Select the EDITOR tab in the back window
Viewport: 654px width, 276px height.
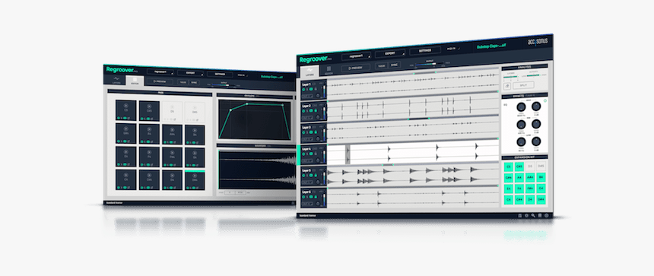[135, 81]
